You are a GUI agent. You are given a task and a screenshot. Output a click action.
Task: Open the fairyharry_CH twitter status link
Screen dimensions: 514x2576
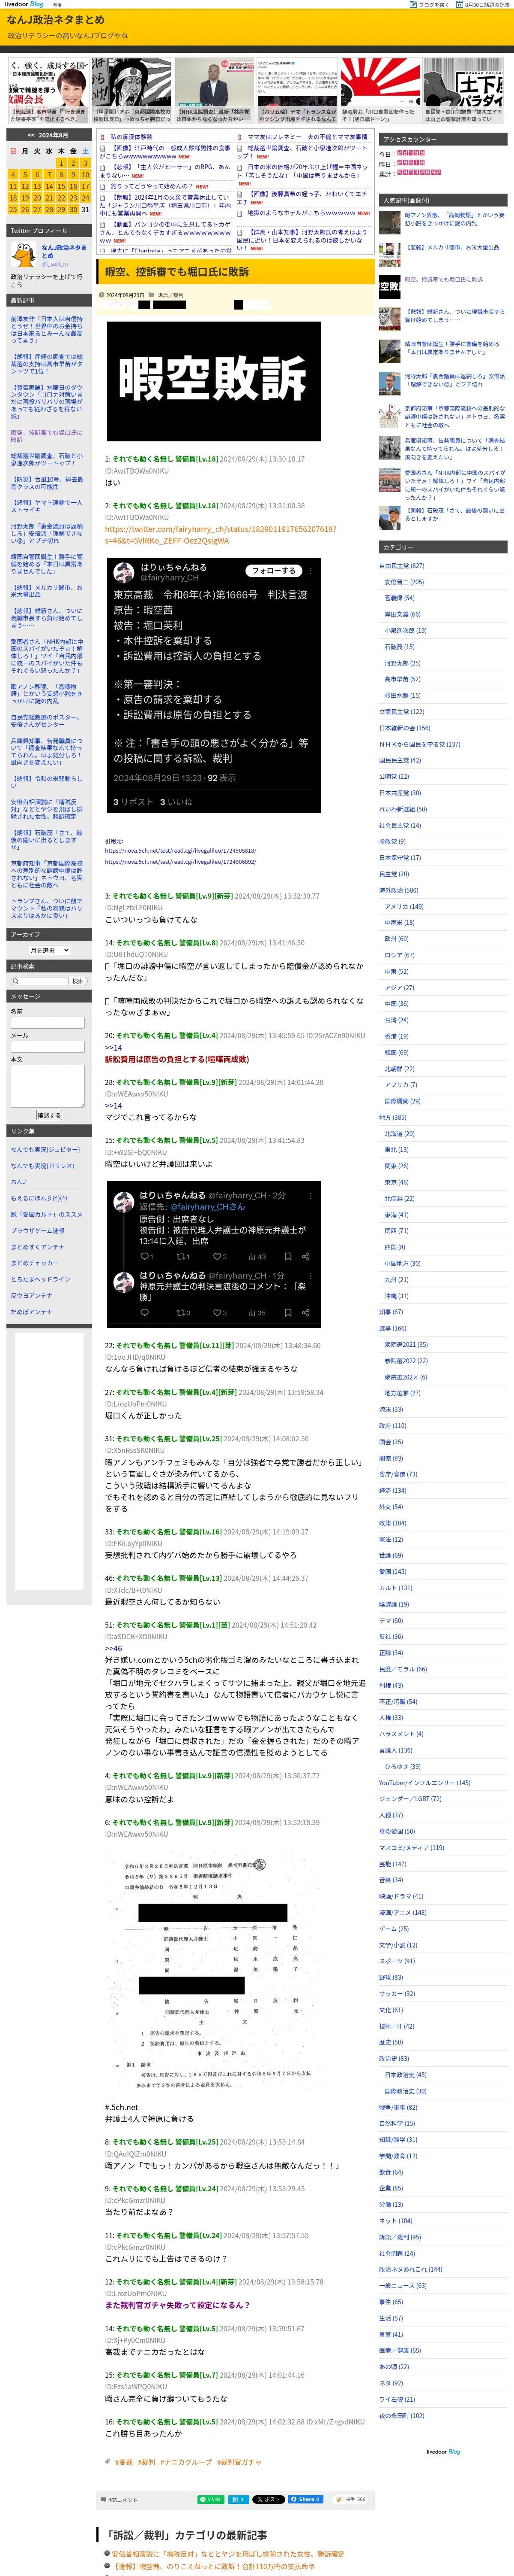coord(221,535)
